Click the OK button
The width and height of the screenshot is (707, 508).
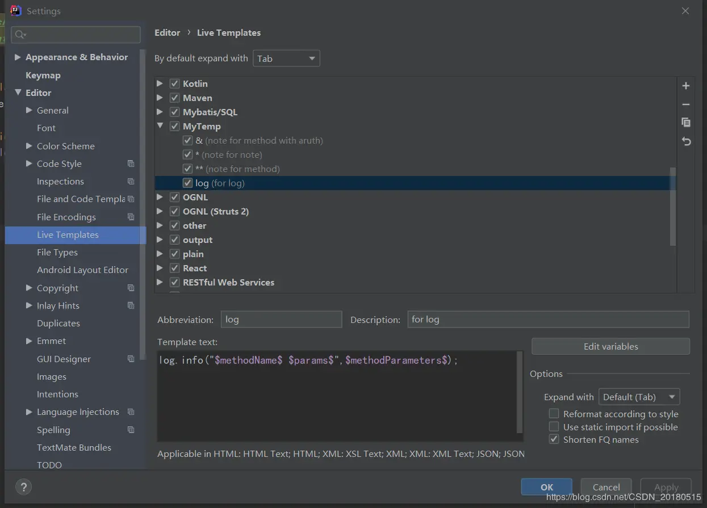[547, 487]
